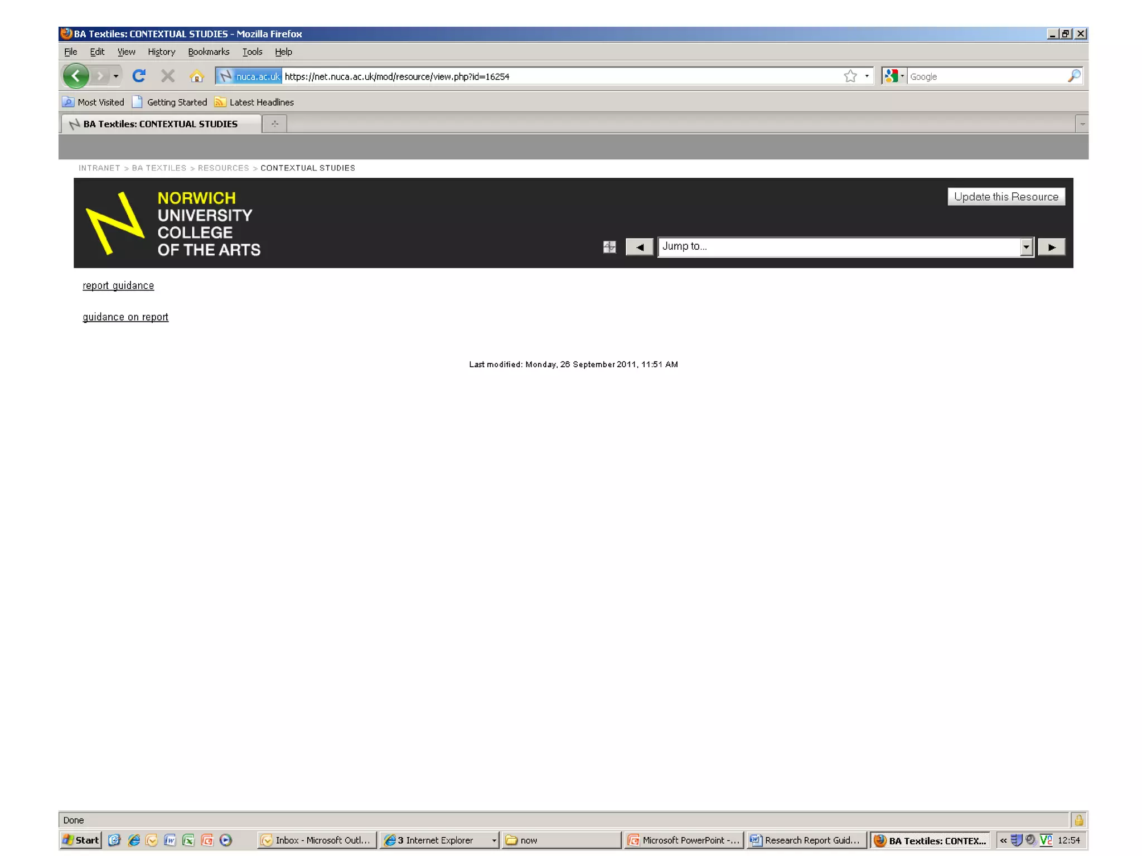The image size is (1142, 856).
Task: Click the previous resource arrow button
Action: point(639,247)
